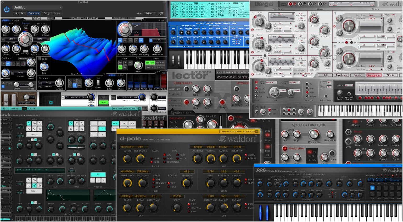Select BYPASS in D-Pole amp section

(x=250, y=159)
